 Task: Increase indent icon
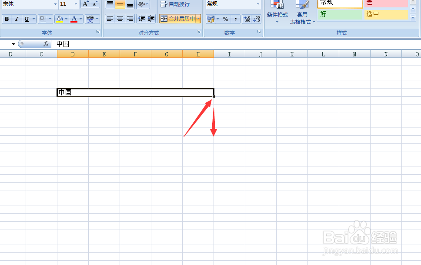point(151,19)
